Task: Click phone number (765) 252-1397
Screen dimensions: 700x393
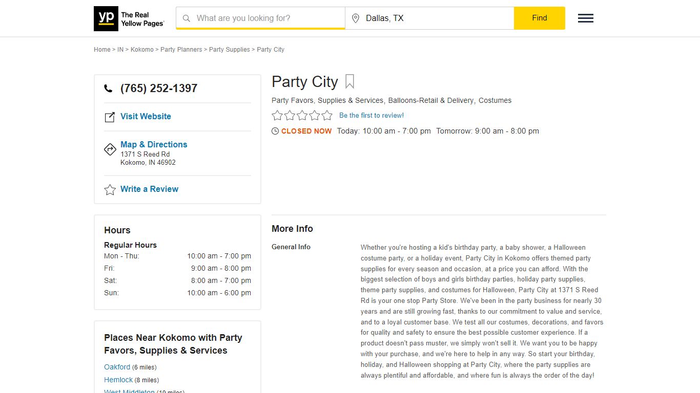Action: click(159, 88)
